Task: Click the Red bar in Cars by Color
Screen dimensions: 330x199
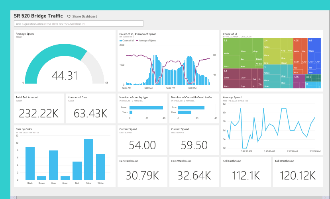Action: (x=77, y=171)
